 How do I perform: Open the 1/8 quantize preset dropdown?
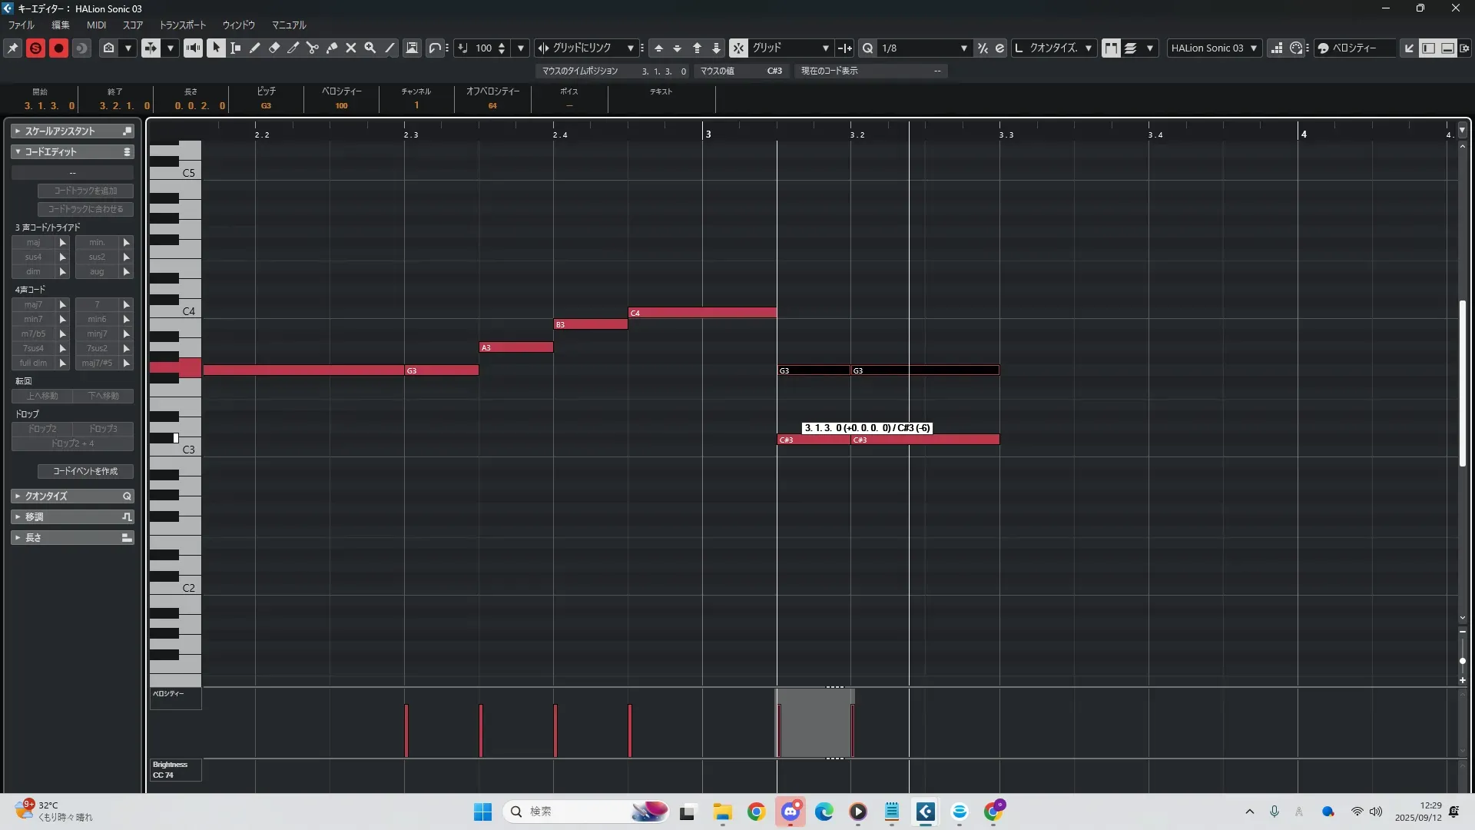(x=963, y=48)
